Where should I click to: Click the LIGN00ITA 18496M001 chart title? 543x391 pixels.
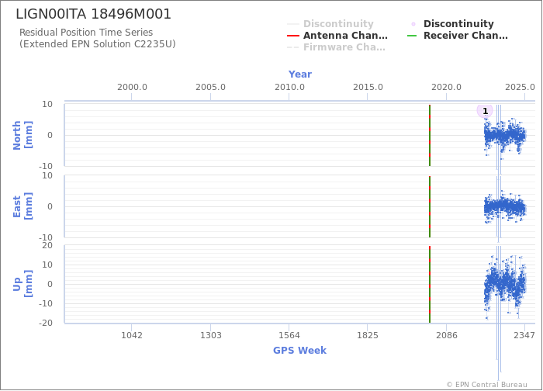point(94,14)
